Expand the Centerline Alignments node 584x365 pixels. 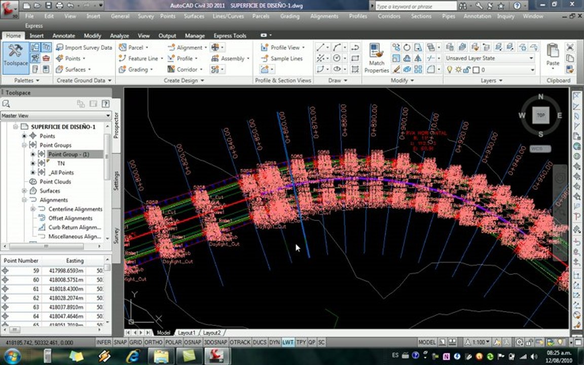[33, 209]
